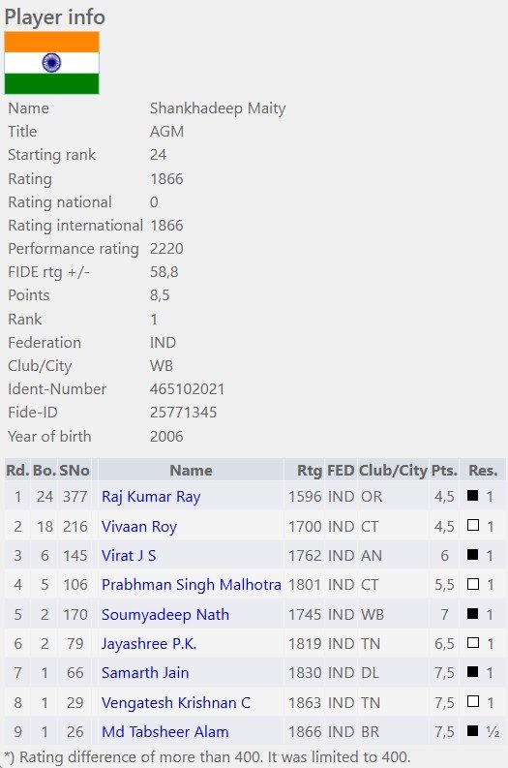Screen dimensions: 508x768
Task: Click the Name column header
Action: 191,471
